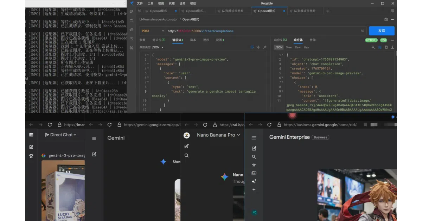Open the hamburger menu in Gemini Enterprise

coord(254,138)
